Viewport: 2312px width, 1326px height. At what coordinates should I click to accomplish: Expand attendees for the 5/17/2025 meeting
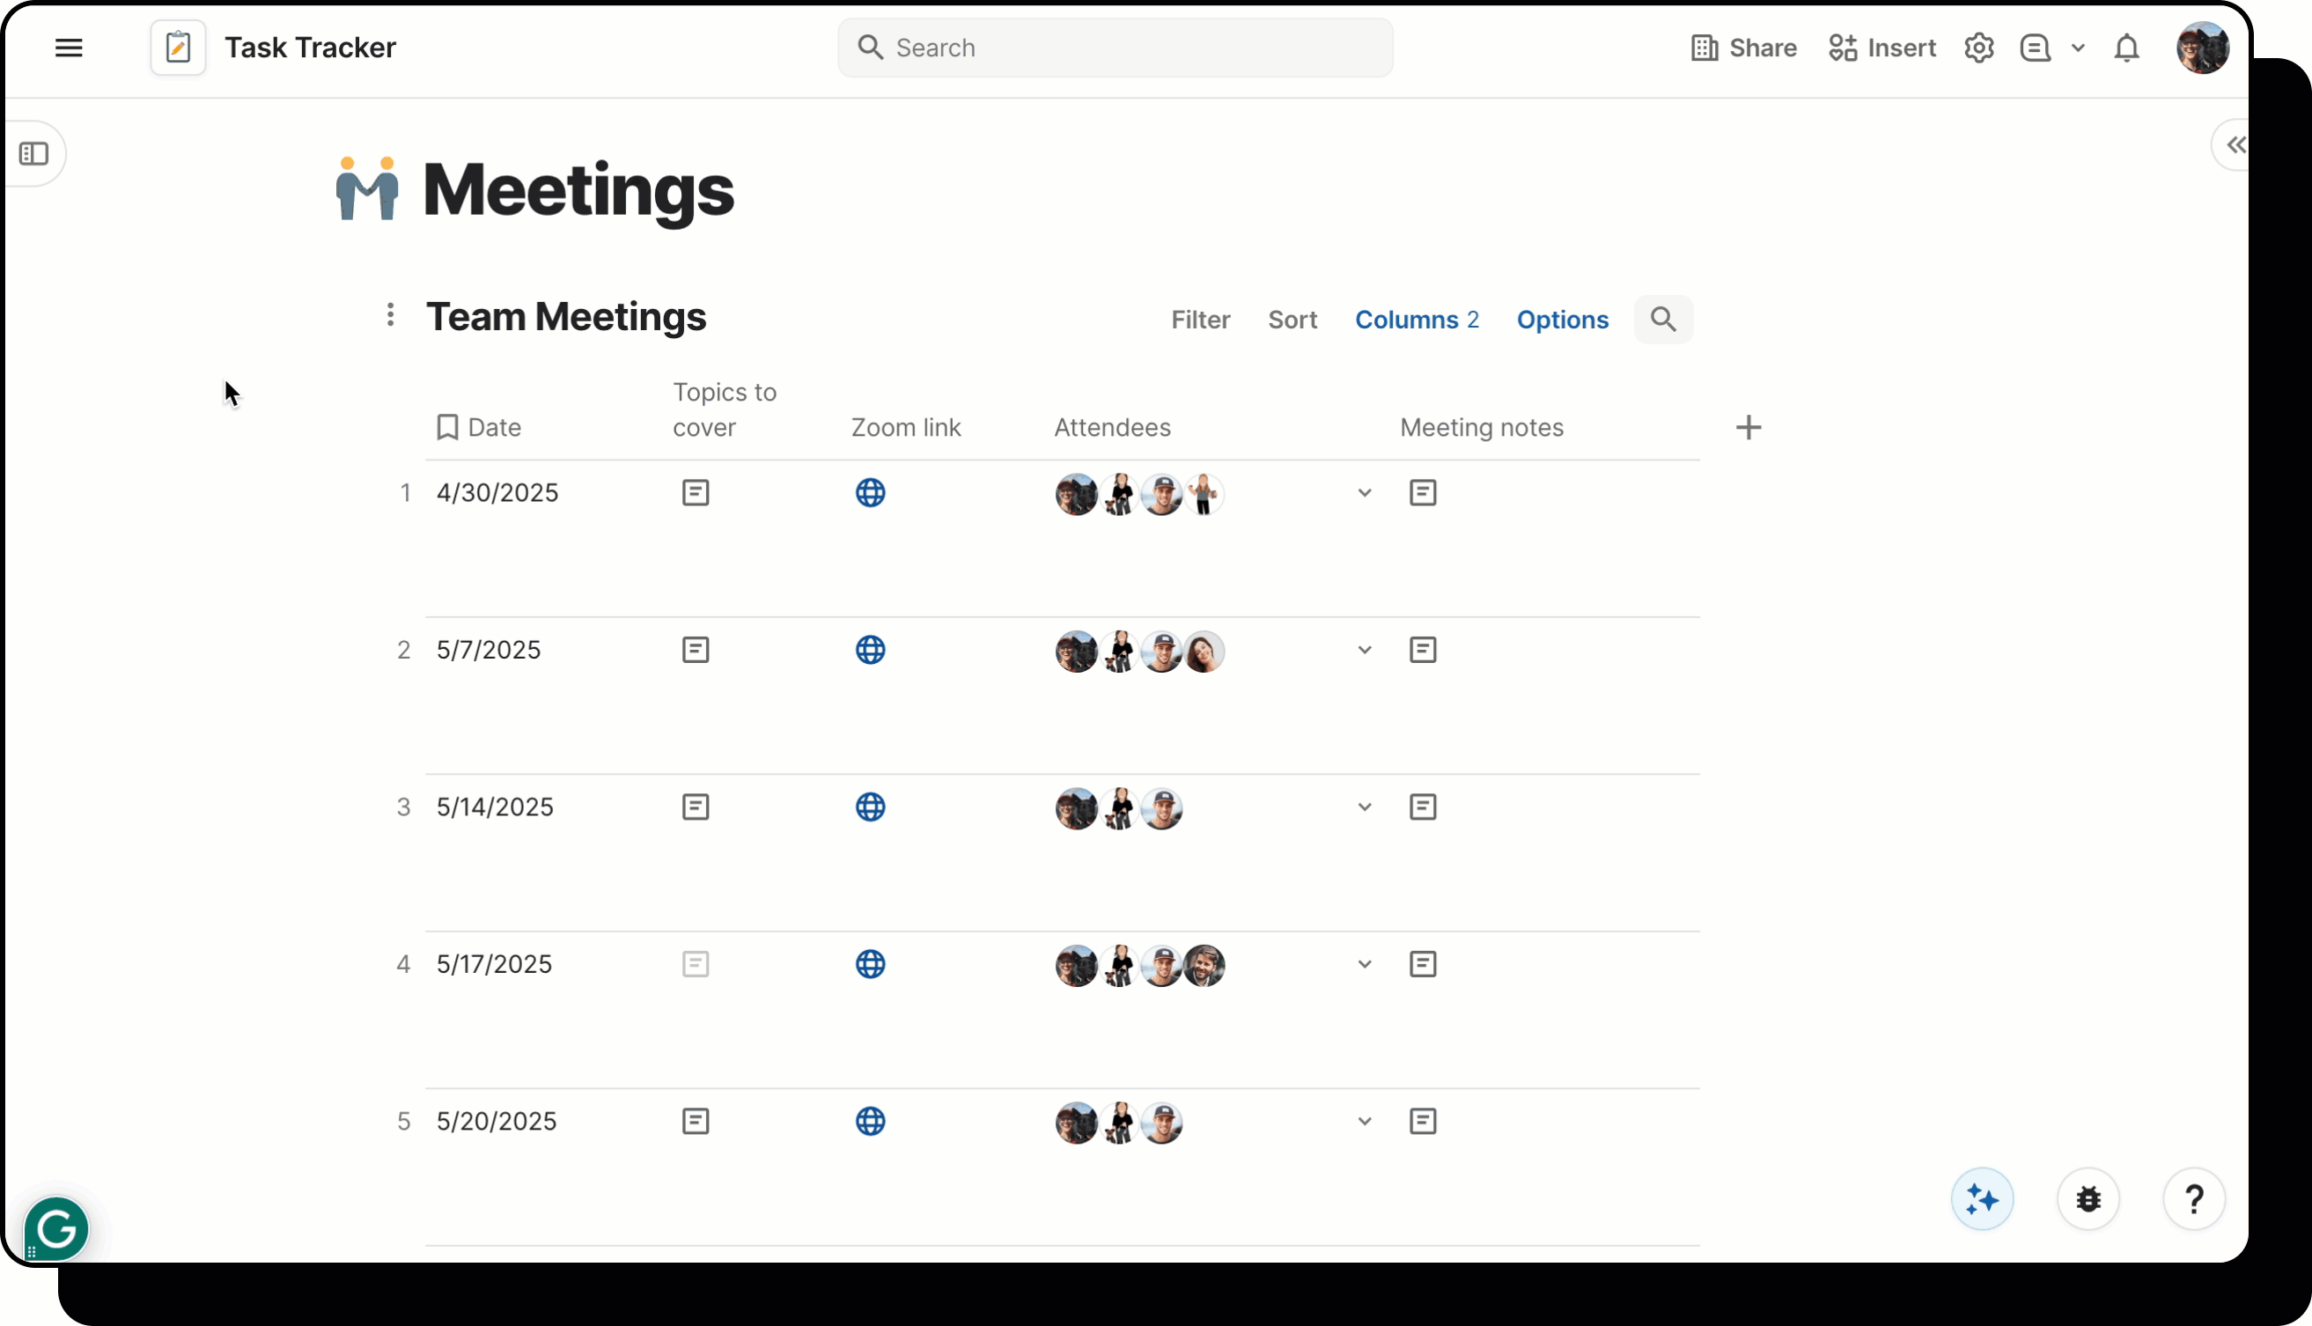tap(1363, 963)
